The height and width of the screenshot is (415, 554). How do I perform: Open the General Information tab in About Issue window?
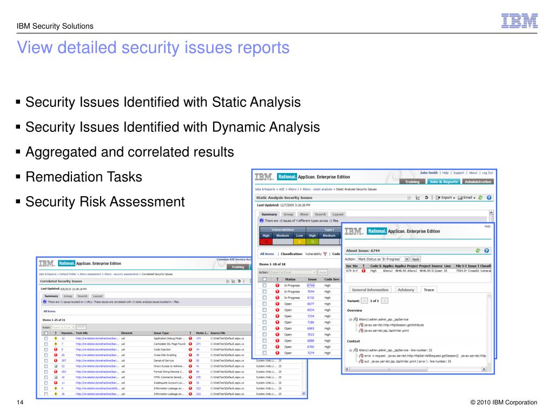370,290
